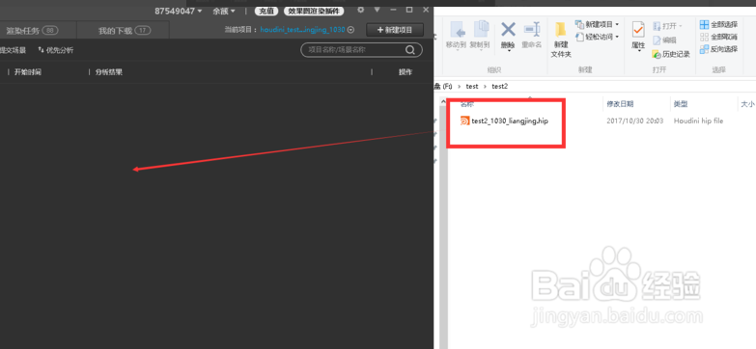This screenshot has height=349, width=756.
Task: Click the 充值 recharge button
Action: click(x=267, y=11)
